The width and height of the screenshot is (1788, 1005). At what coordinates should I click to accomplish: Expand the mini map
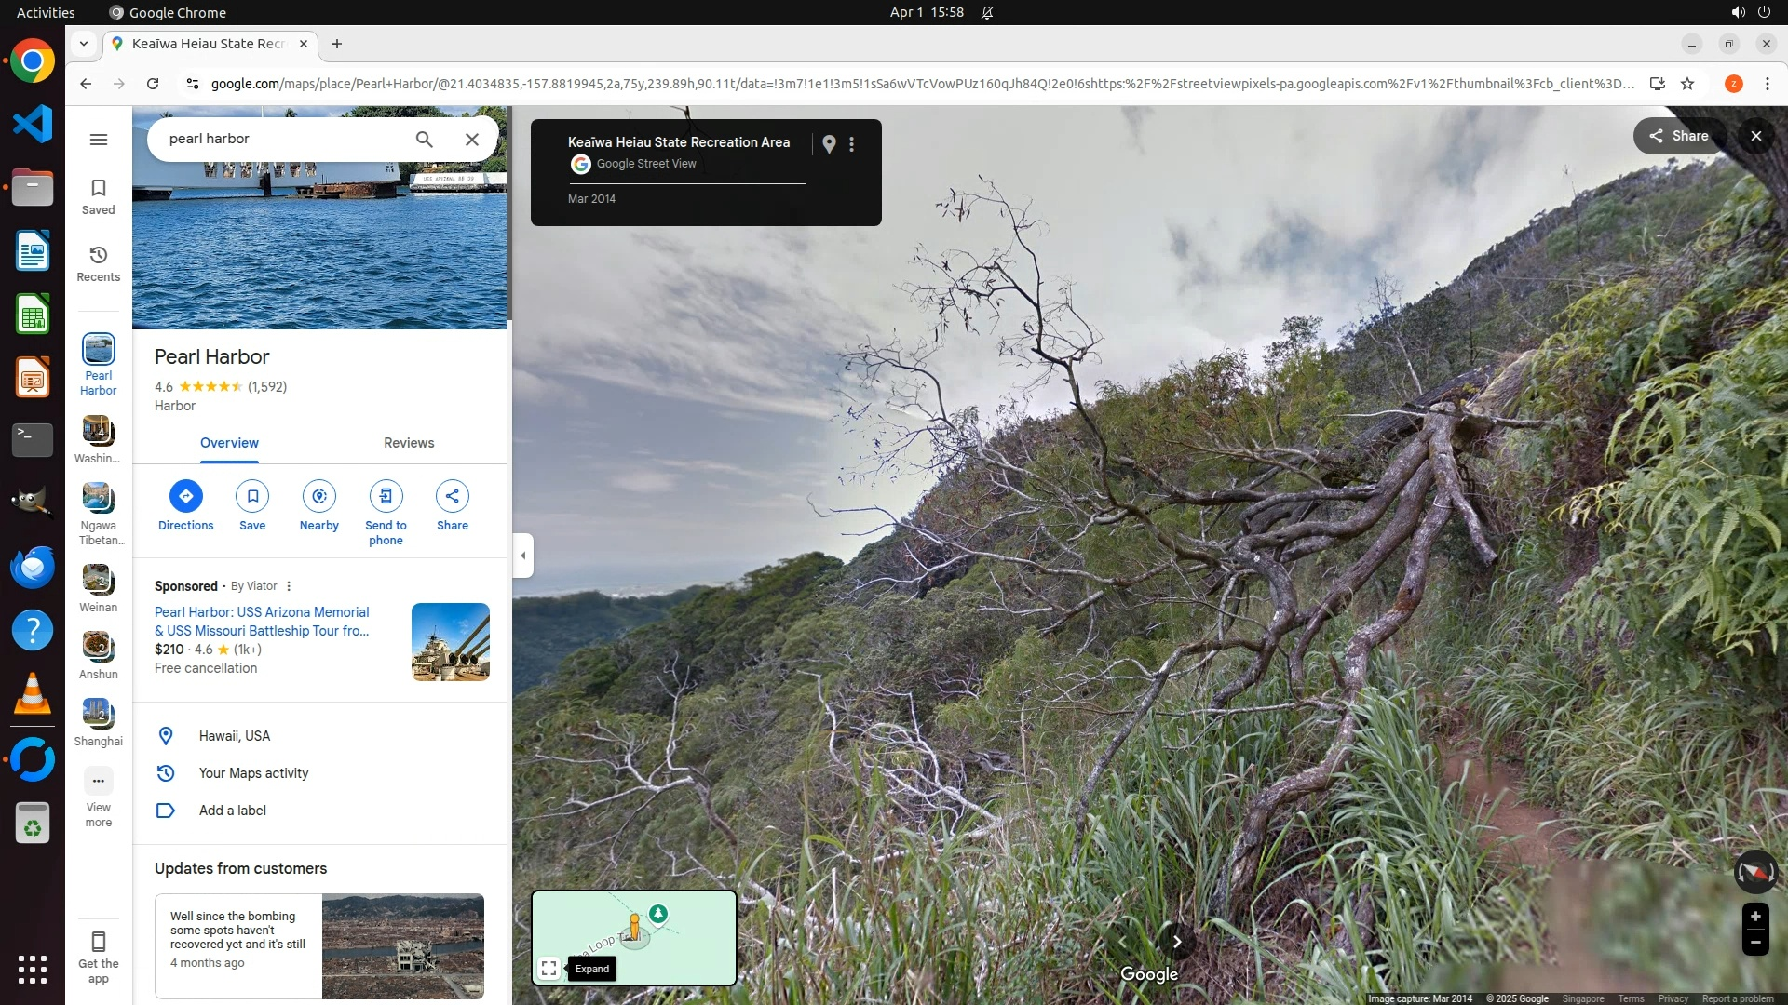[x=549, y=969]
